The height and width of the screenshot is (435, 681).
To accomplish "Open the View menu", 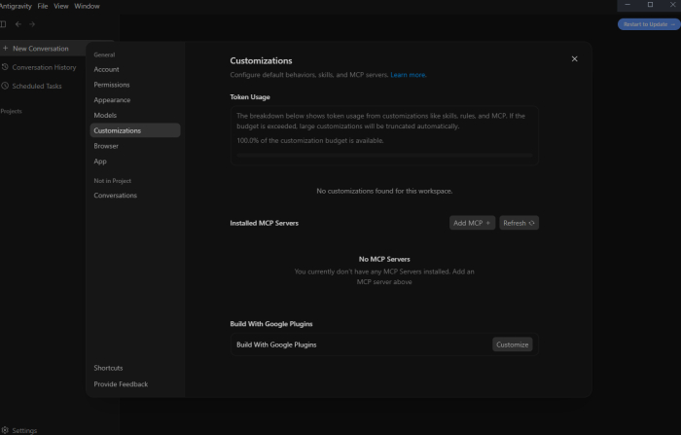I will tap(60, 6).
